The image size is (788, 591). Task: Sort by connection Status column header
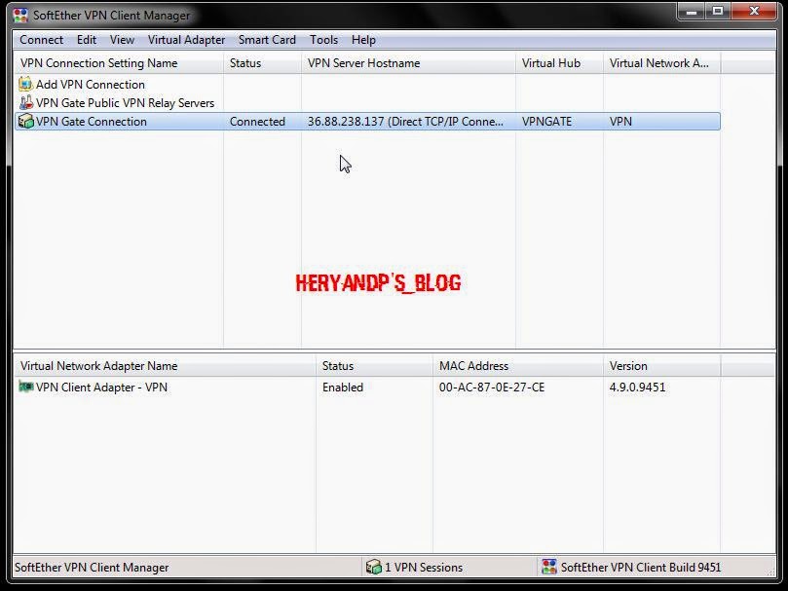[x=262, y=63]
